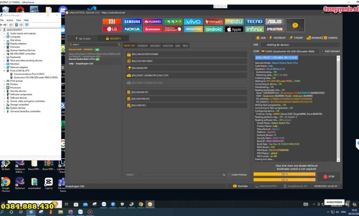Select the Qualcomm Snapdragon brand icon

point(173,29)
